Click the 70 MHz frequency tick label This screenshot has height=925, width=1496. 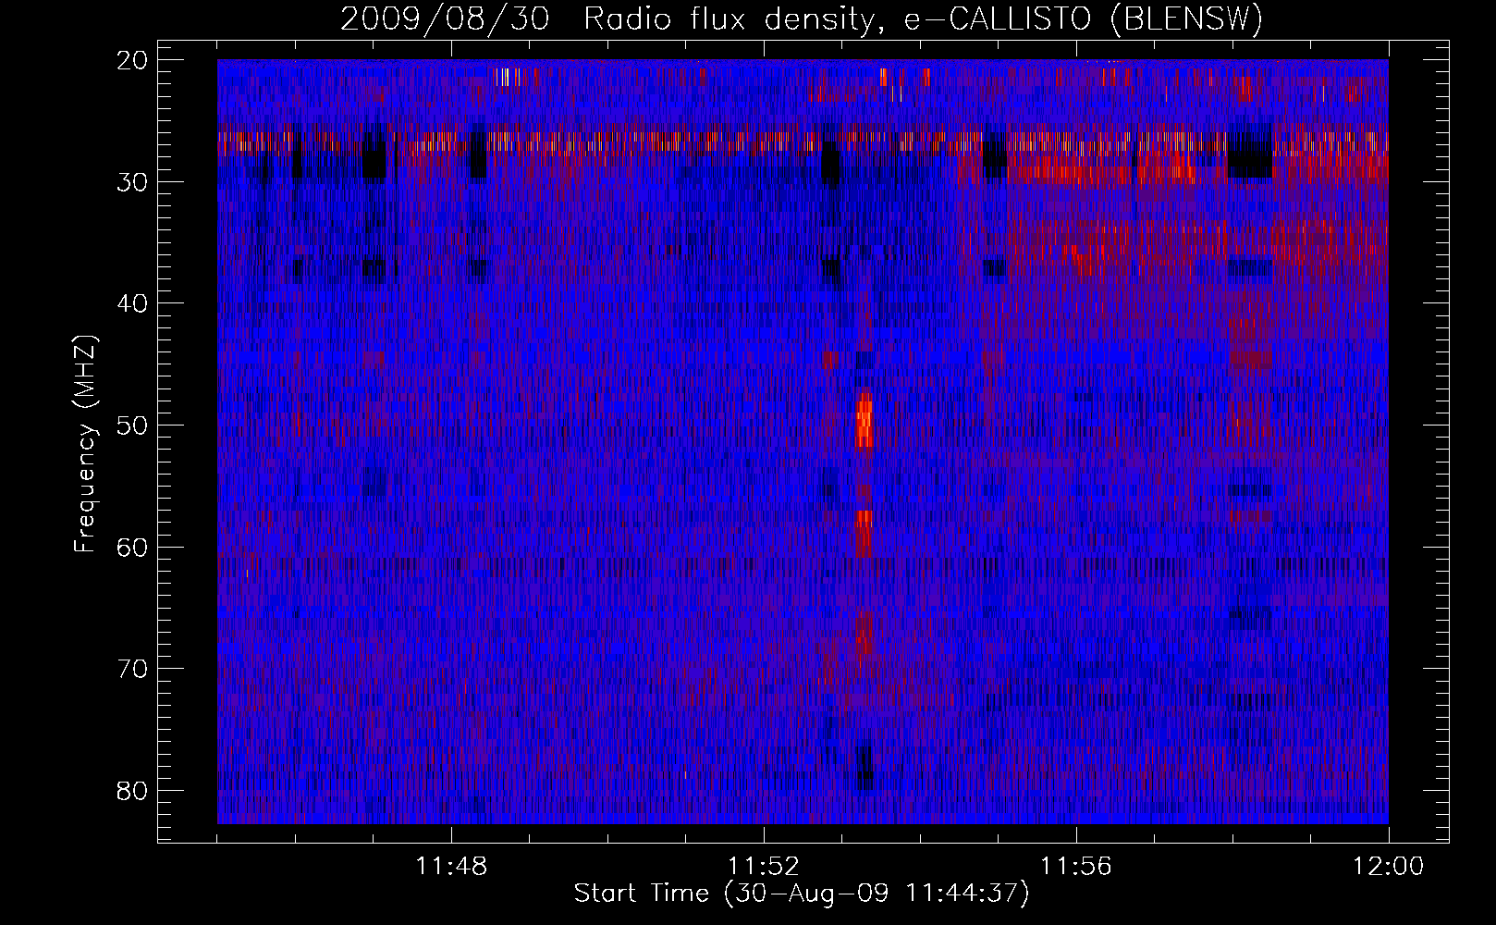click(133, 669)
